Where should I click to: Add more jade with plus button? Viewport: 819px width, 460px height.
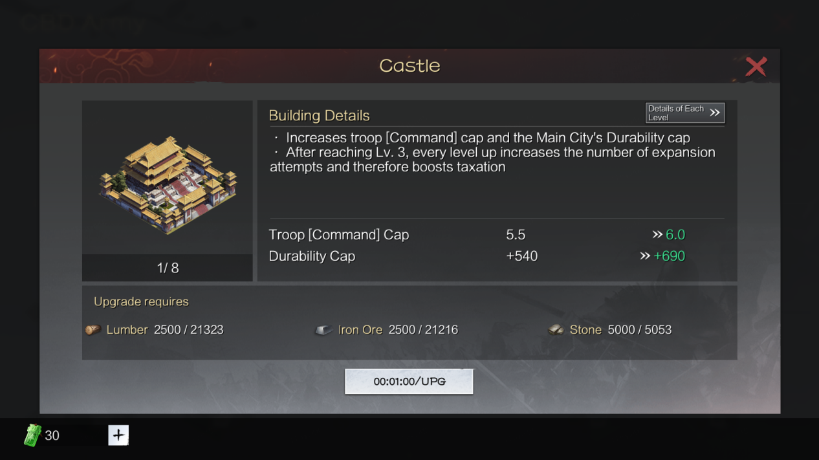tap(118, 435)
